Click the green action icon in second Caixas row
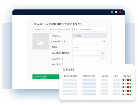 click(x=130, y=83)
